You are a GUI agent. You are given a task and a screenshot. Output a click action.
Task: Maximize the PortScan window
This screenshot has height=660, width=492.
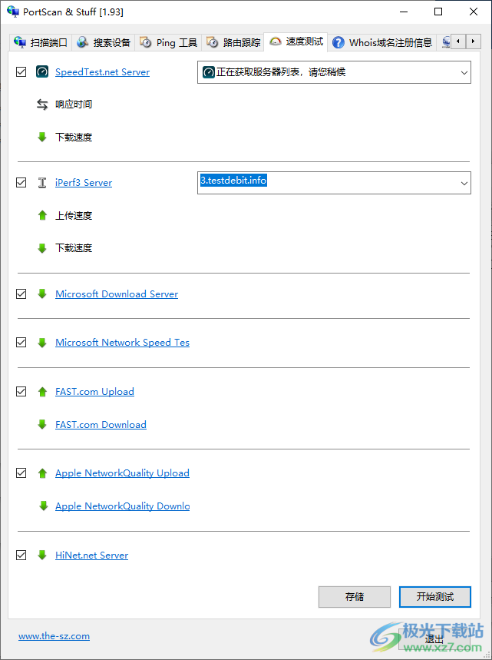438,12
